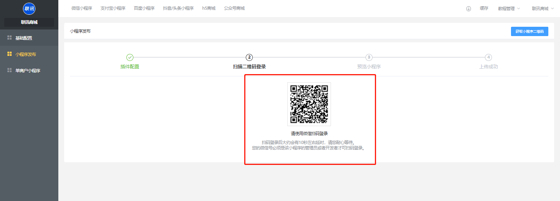Click the 管理员或者开发者 requirement text

point(309,148)
